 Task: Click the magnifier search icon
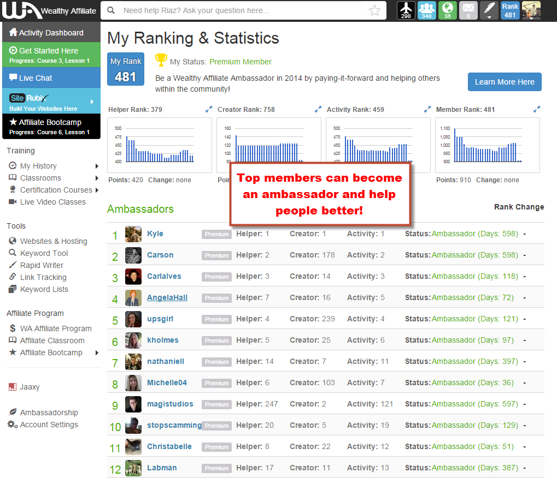coord(111,10)
